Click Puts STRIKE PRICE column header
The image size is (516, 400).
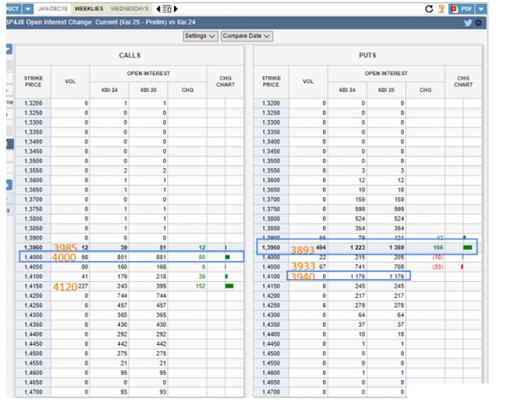click(x=271, y=81)
